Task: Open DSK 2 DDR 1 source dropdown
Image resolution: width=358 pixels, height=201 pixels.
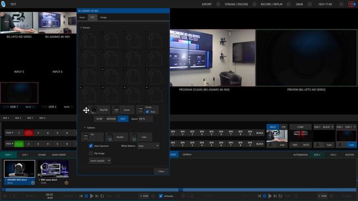Action: [346, 127]
